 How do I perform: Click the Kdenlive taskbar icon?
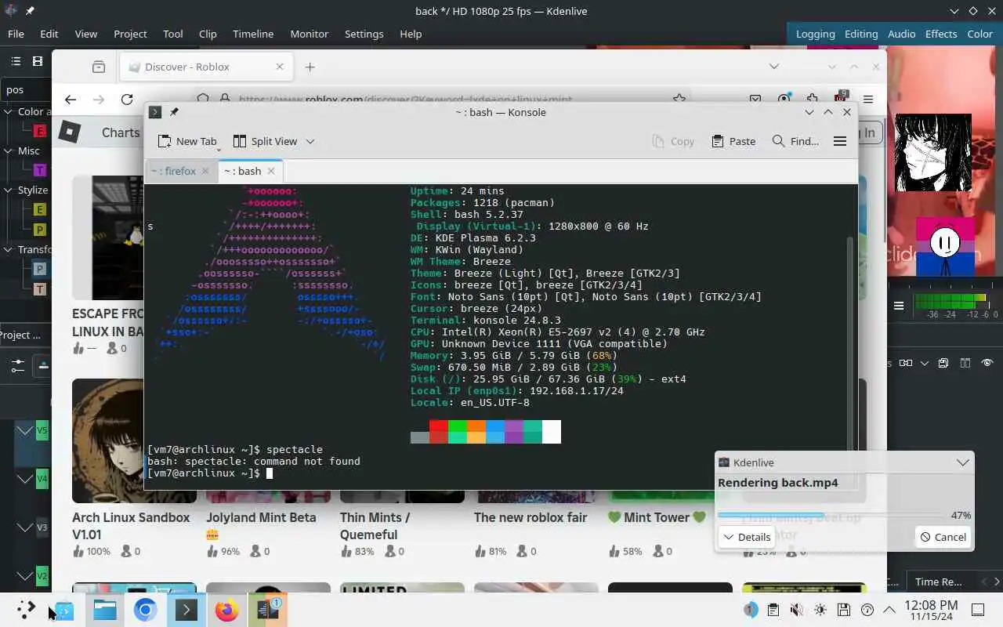(267, 609)
